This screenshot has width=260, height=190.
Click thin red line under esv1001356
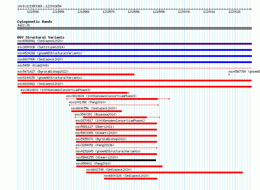pyautogui.click(x=114, y=105)
